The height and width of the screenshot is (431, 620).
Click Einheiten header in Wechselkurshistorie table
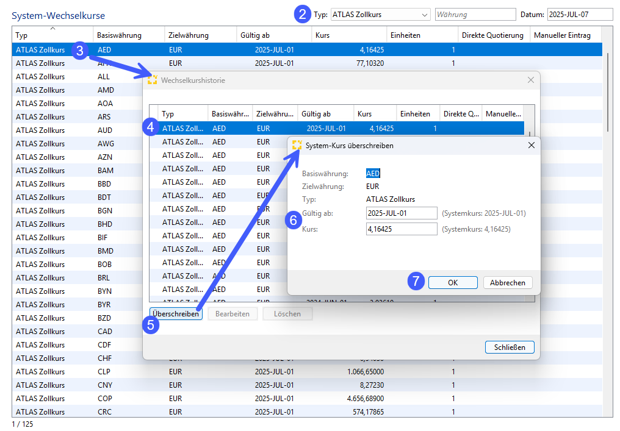tap(418, 114)
